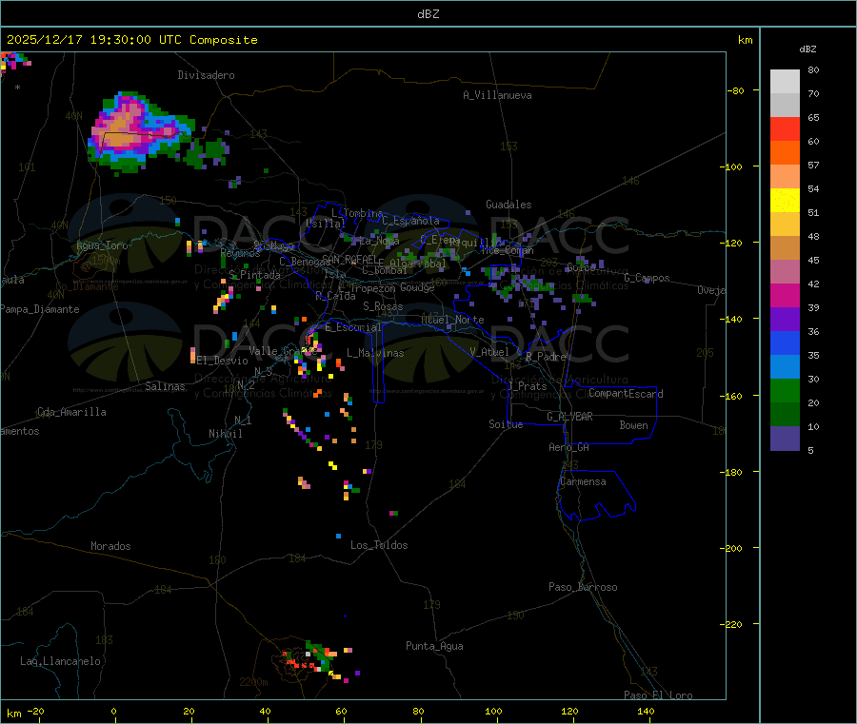Click the Cda_Amarilla label

[x=71, y=412]
